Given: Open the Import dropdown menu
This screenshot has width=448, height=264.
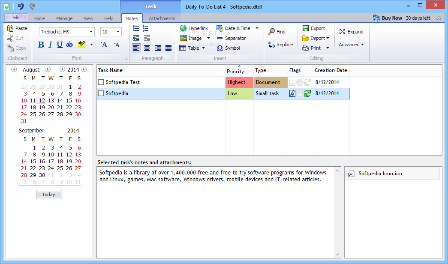Looking at the screenshot, I should (316, 38).
